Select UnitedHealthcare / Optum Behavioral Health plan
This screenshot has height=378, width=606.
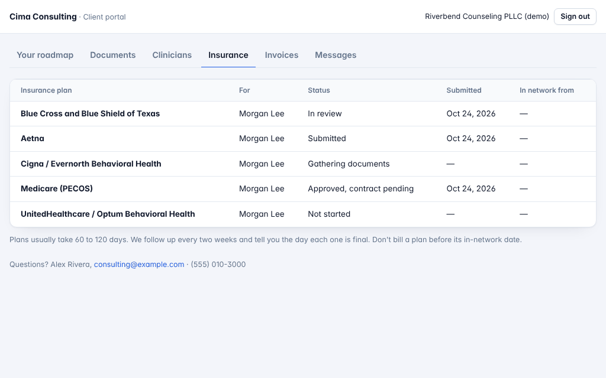(x=108, y=214)
